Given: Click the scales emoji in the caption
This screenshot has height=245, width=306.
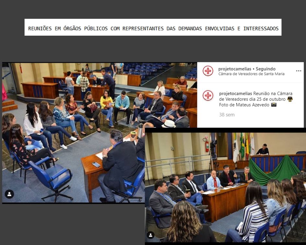Looking at the screenshot, I should (290, 99).
